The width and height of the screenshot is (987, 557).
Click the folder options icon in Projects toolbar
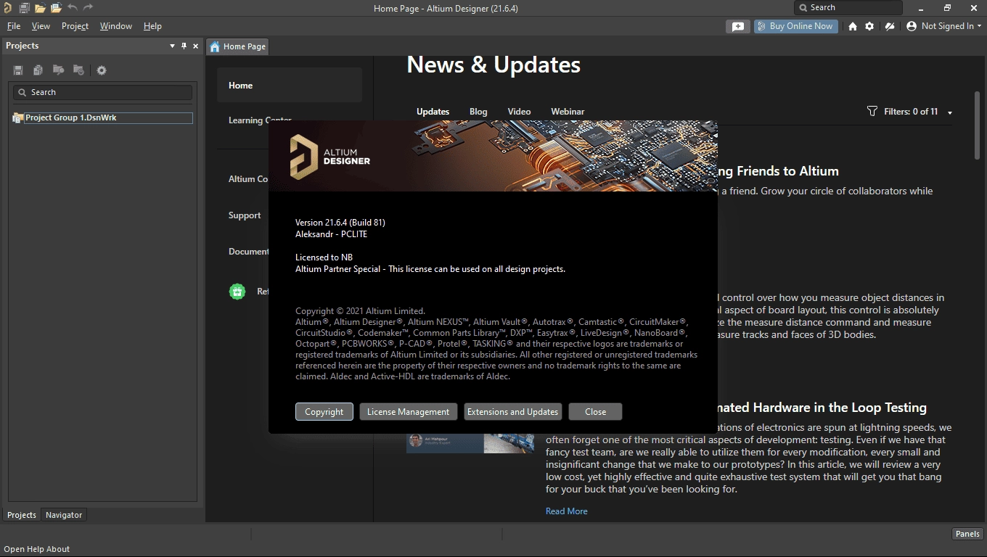(78, 70)
